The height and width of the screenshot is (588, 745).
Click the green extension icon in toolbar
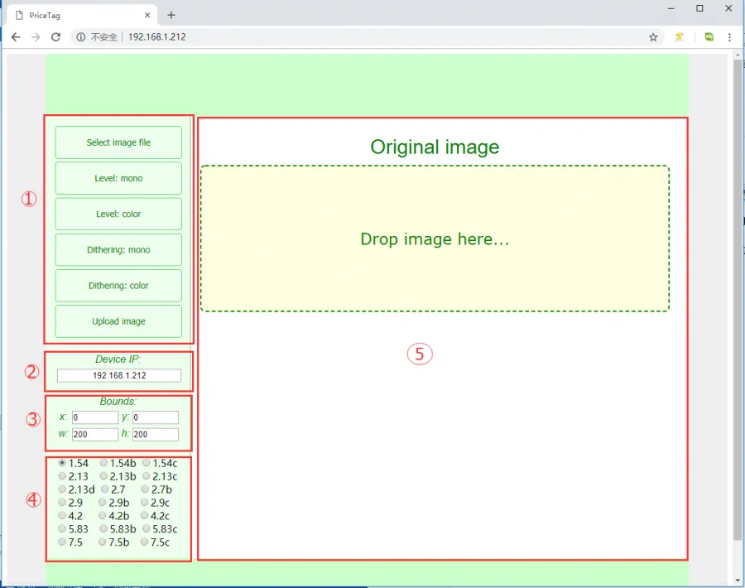[x=709, y=37]
